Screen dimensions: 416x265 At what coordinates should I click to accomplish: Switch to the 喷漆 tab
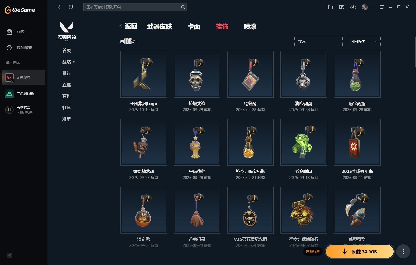point(250,27)
